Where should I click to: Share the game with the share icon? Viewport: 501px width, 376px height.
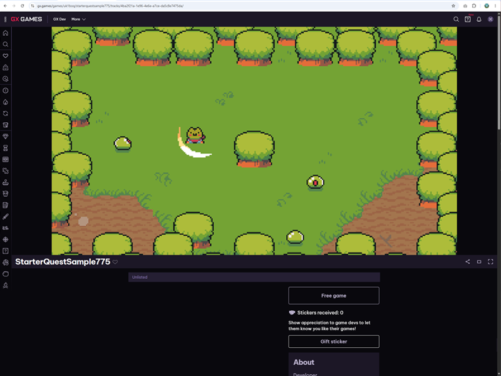[468, 261]
